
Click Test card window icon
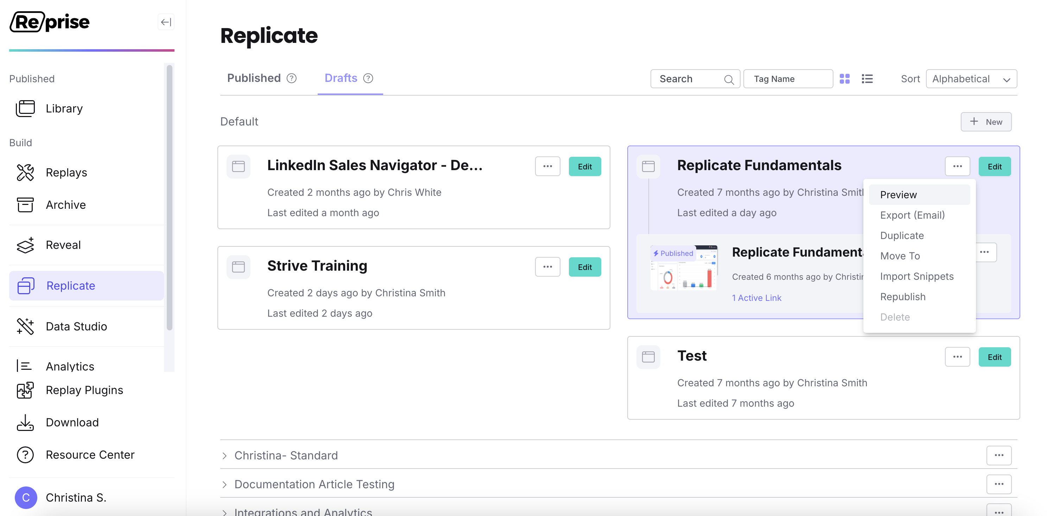click(x=648, y=357)
